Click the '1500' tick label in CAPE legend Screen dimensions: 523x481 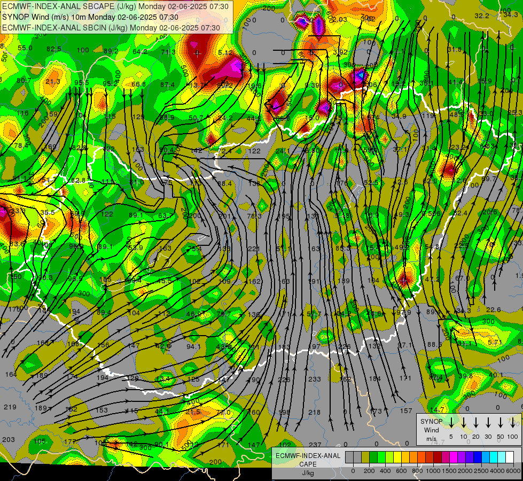click(449, 471)
